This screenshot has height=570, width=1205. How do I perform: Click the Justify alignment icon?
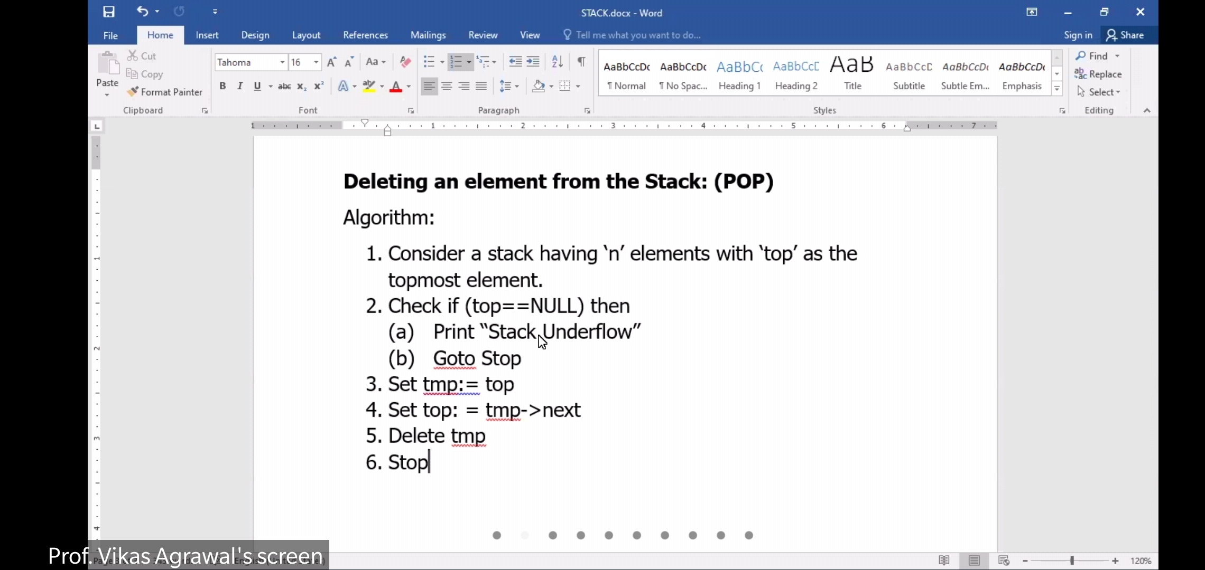click(481, 86)
